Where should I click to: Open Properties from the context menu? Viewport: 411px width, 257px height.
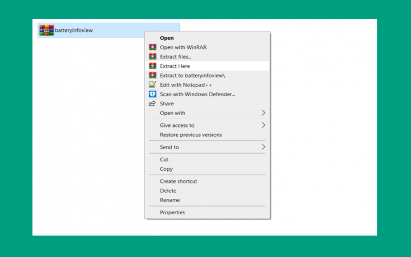coord(207,212)
